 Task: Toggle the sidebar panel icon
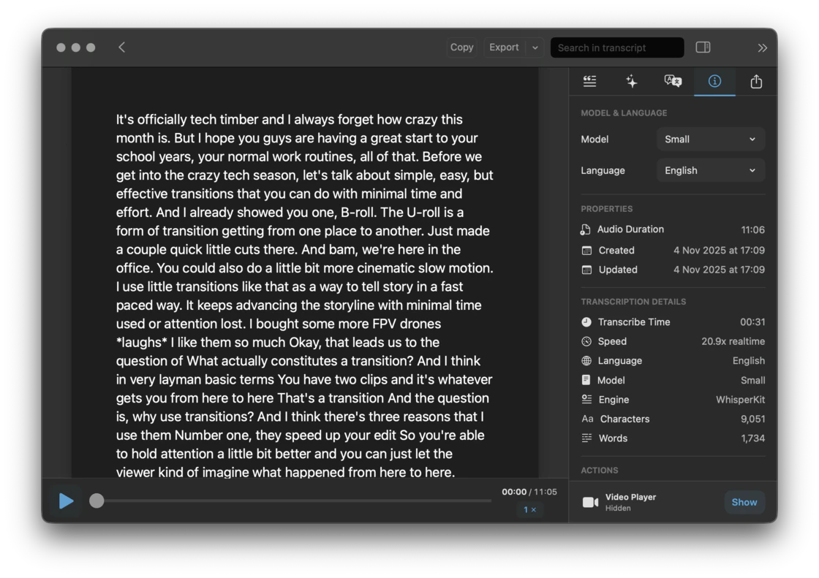[703, 47]
